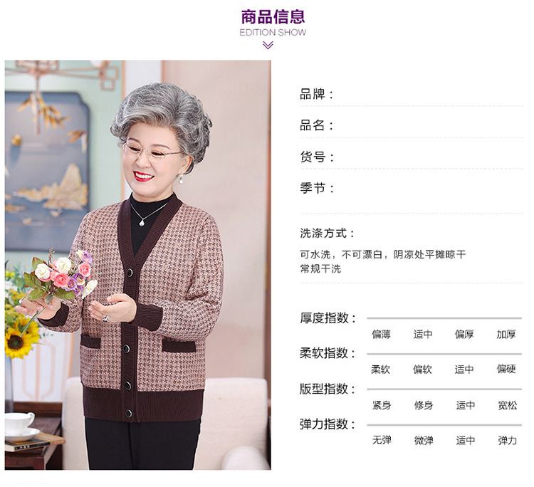Click the 商品信息 heading

tap(273, 16)
